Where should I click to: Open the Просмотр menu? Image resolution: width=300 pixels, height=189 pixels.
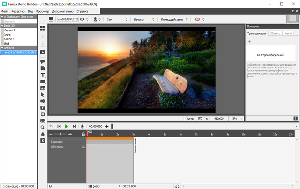coord(43,11)
